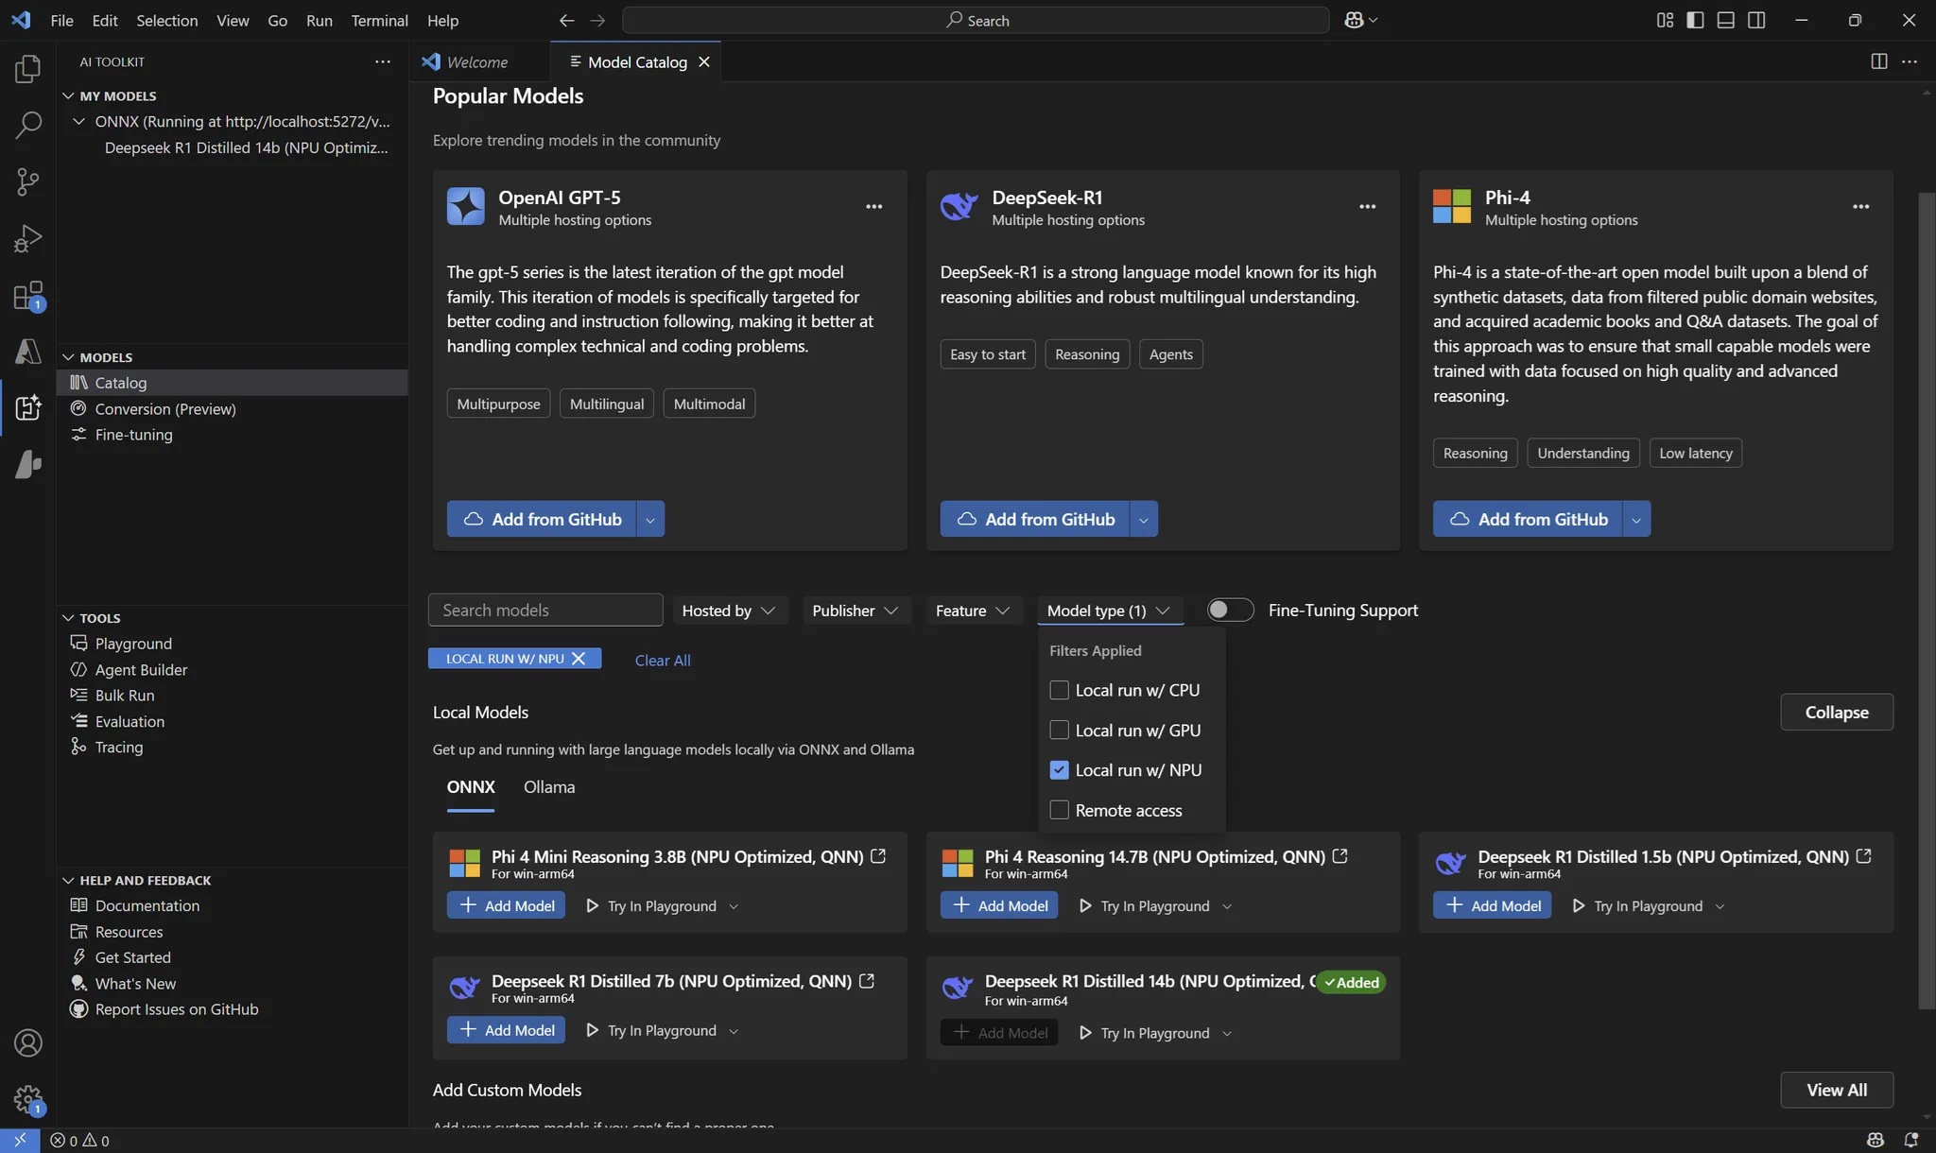
Task: Collapse the ONNX running models node
Action: (x=79, y=121)
